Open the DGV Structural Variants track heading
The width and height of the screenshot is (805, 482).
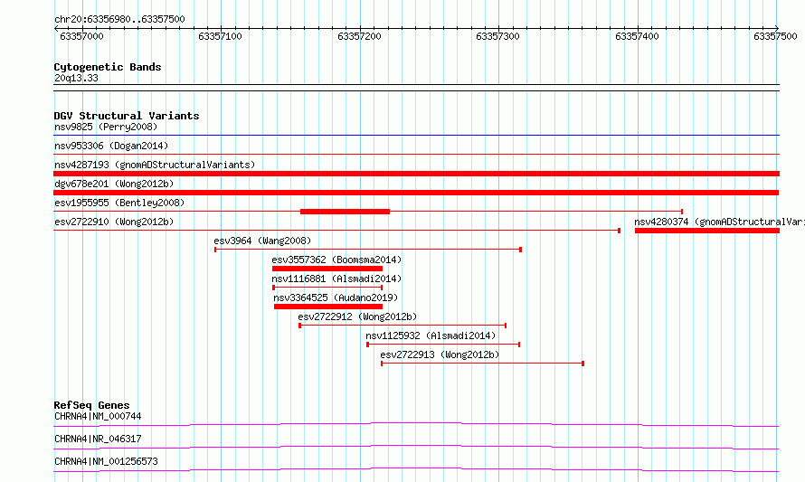(x=127, y=116)
